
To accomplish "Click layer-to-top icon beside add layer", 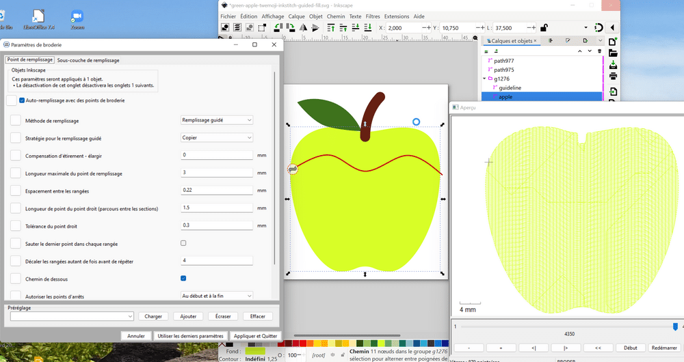I will coord(496,51).
